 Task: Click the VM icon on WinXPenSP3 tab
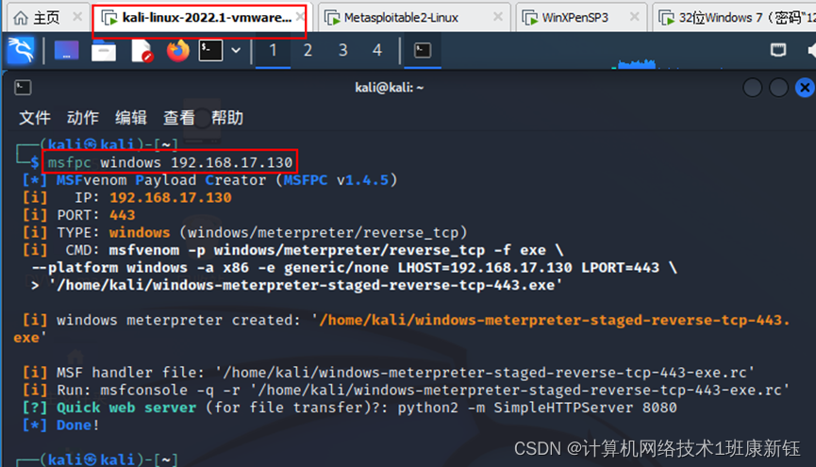tap(530, 18)
